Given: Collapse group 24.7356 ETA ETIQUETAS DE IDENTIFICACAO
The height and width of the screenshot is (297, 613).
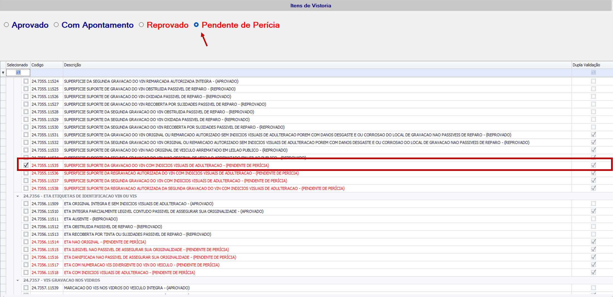Looking at the screenshot, I should pos(18,196).
